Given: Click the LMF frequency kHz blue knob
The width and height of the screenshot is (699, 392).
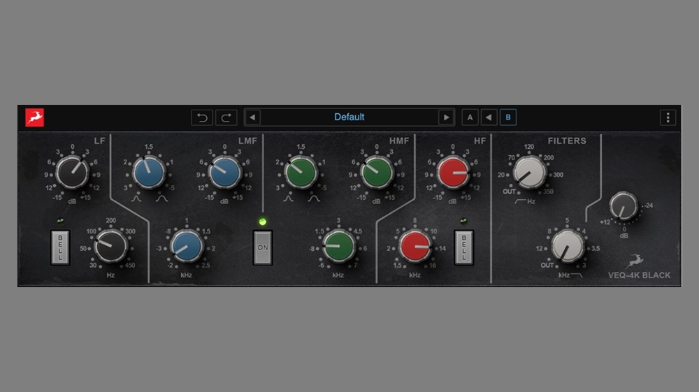Looking at the screenshot, I should [187, 247].
